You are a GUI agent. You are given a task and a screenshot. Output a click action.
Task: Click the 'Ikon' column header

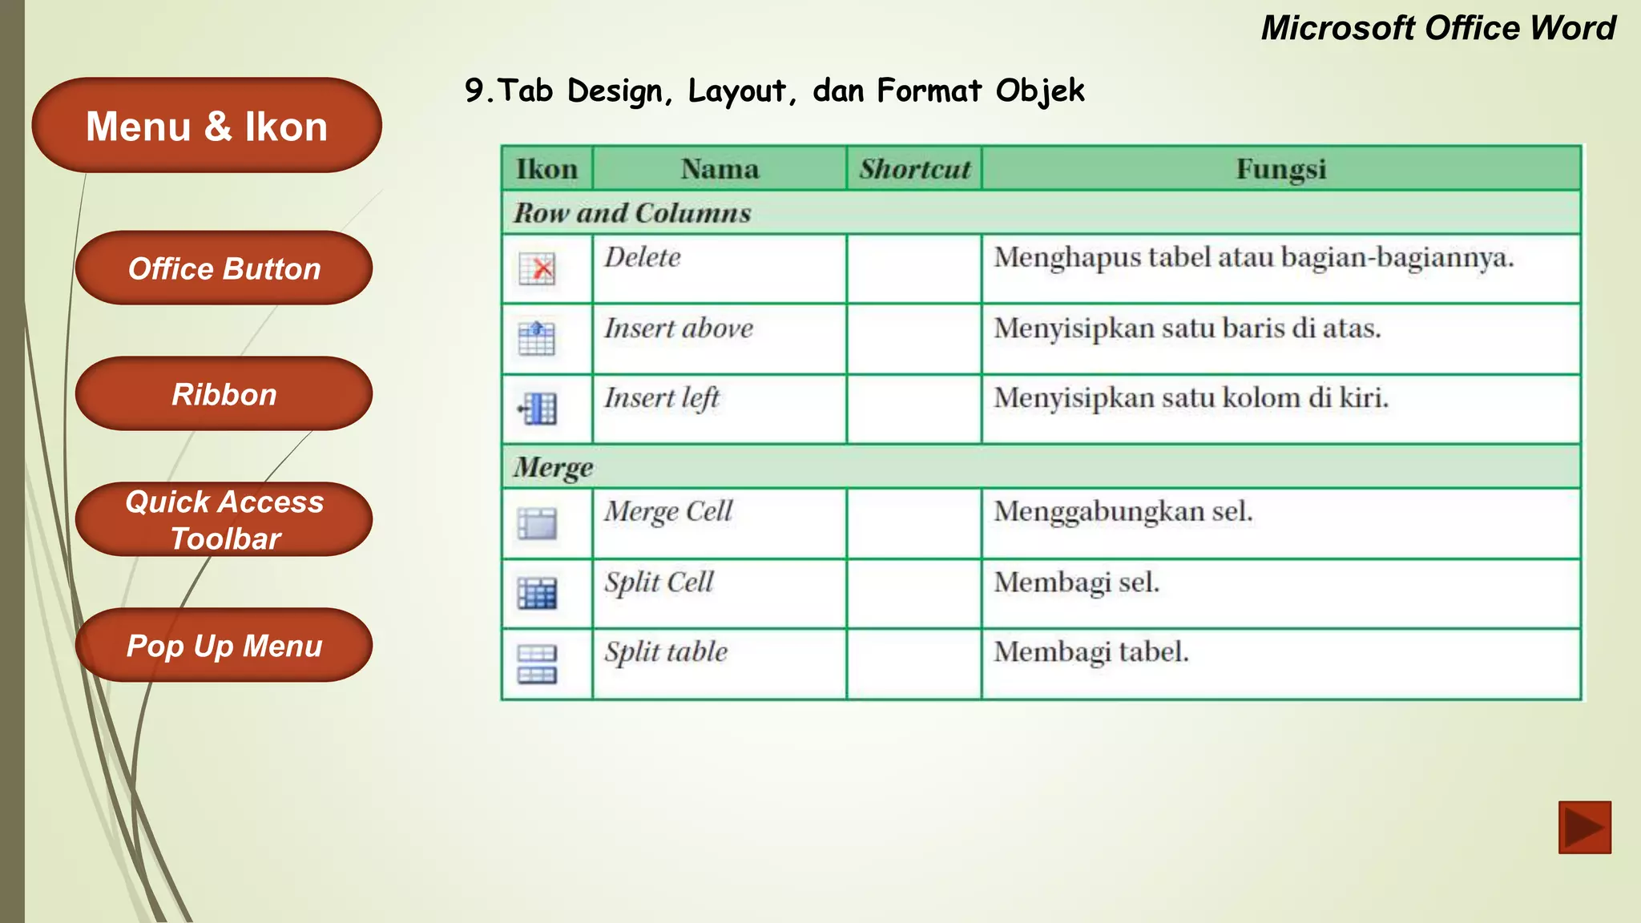point(547,168)
